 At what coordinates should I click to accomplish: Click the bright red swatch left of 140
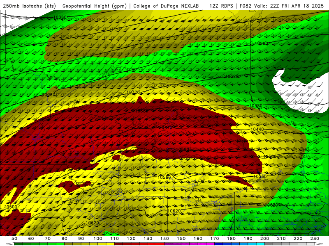[160, 244]
